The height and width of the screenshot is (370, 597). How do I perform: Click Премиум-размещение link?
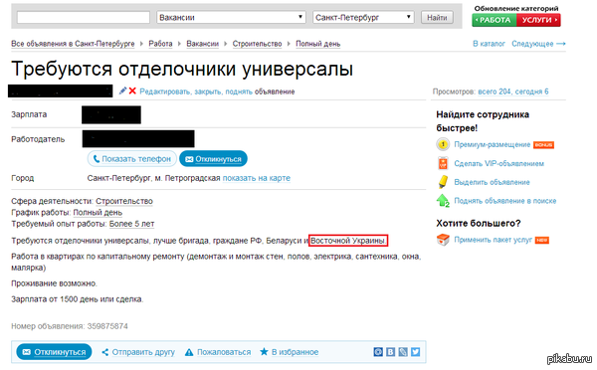tap(492, 144)
